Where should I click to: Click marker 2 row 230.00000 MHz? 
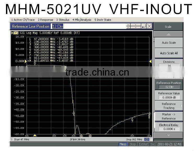pos(51,42)
